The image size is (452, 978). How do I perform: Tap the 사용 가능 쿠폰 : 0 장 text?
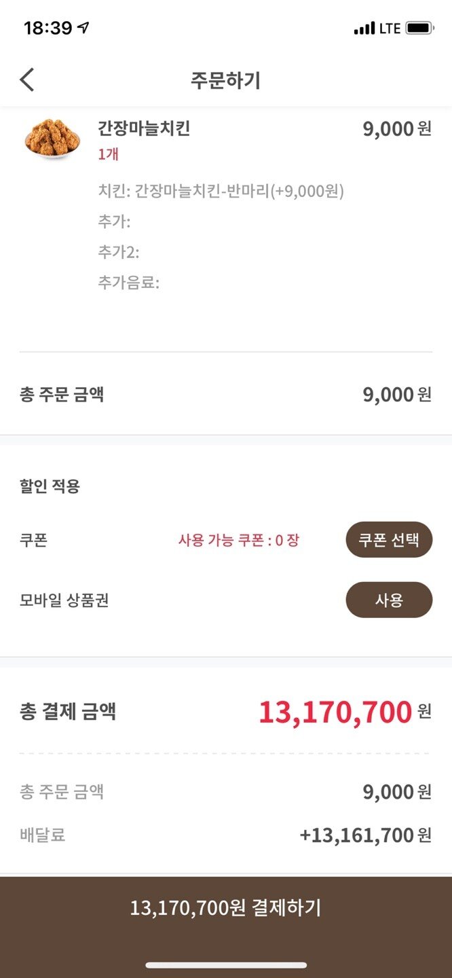point(238,541)
